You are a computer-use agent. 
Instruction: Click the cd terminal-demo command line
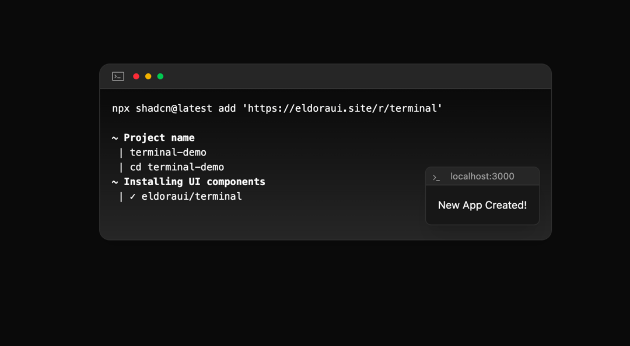pos(171,167)
